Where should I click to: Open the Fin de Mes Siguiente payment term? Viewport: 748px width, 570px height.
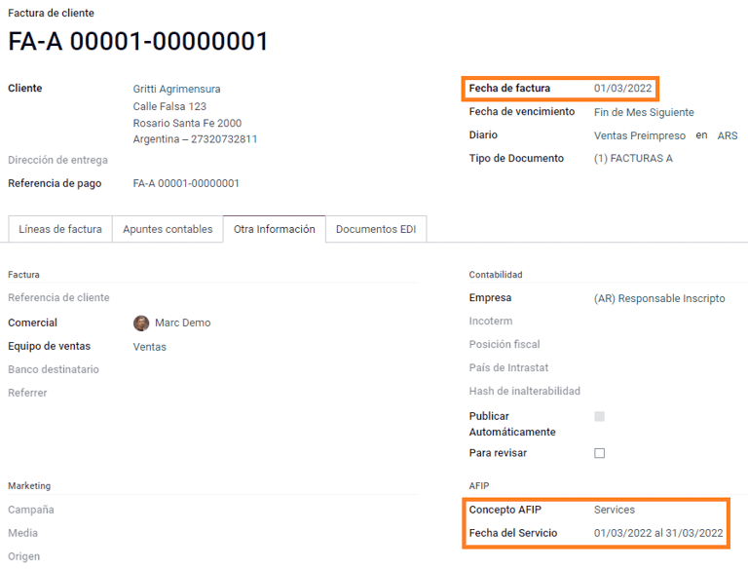click(x=644, y=112)
